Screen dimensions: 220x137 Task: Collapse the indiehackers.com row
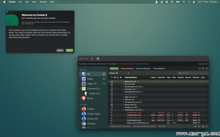[x=123, y=110]
